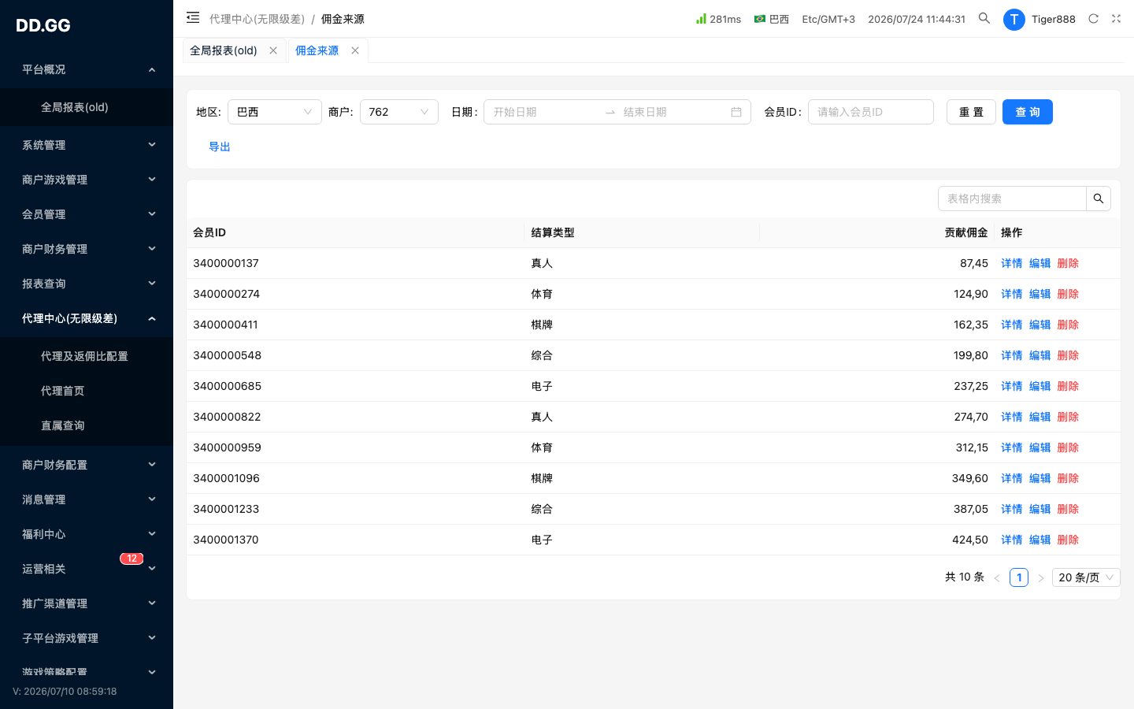Click the blue 查询 button

(x=1028, y=112)
